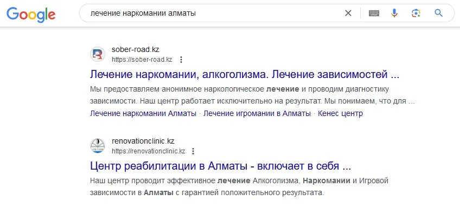Viewport: 460px width, 213px height.
Task: Click the https://sober-road.kz URL text
Action: [x=142, y=60]
